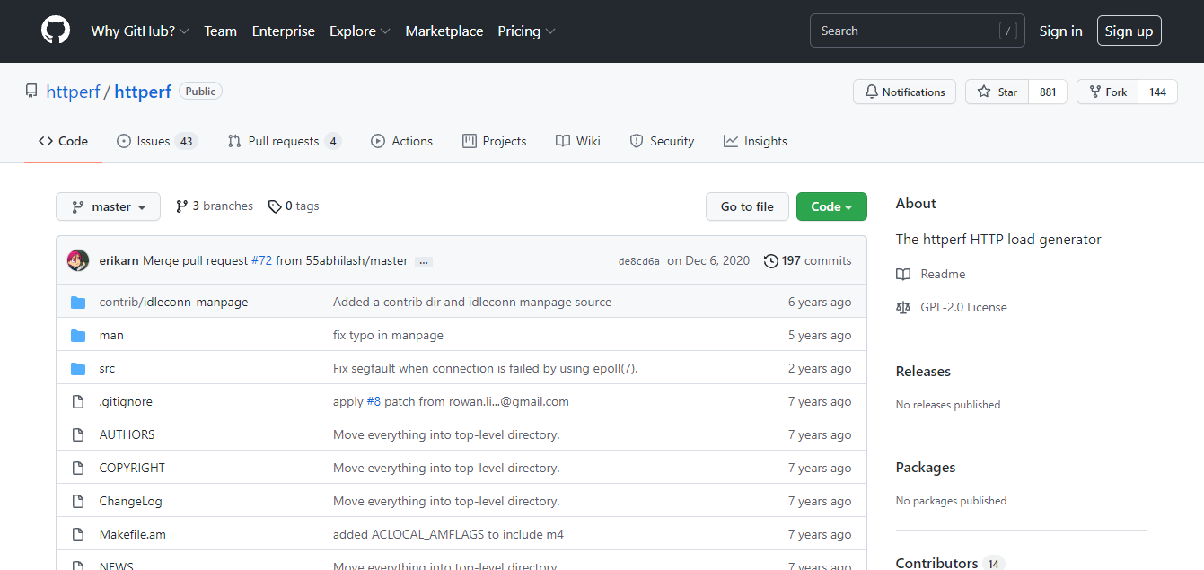This screenshot has height=570, width=1204.
Task: Switch to the Issues tab
Action: [x=157, y=141]
